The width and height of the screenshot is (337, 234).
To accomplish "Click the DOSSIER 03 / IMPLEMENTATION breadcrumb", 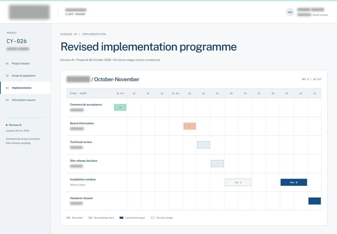I will [83, 34].
